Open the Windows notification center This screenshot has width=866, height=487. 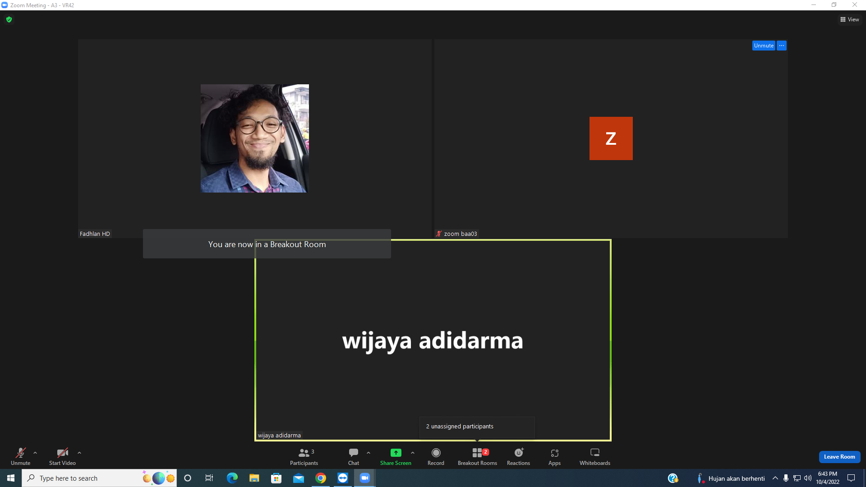(x=851, y=478)
